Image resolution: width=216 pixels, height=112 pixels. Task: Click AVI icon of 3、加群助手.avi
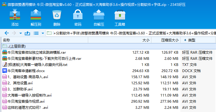tap(5, 89)
